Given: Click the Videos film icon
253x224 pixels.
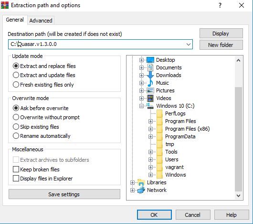Looking at the screenshot, I should coord(150,98).
